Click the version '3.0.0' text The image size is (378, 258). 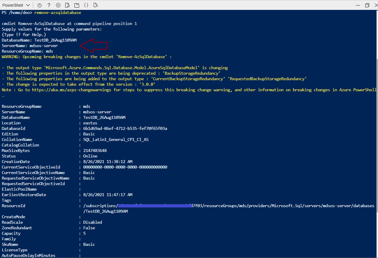(147, 84)
